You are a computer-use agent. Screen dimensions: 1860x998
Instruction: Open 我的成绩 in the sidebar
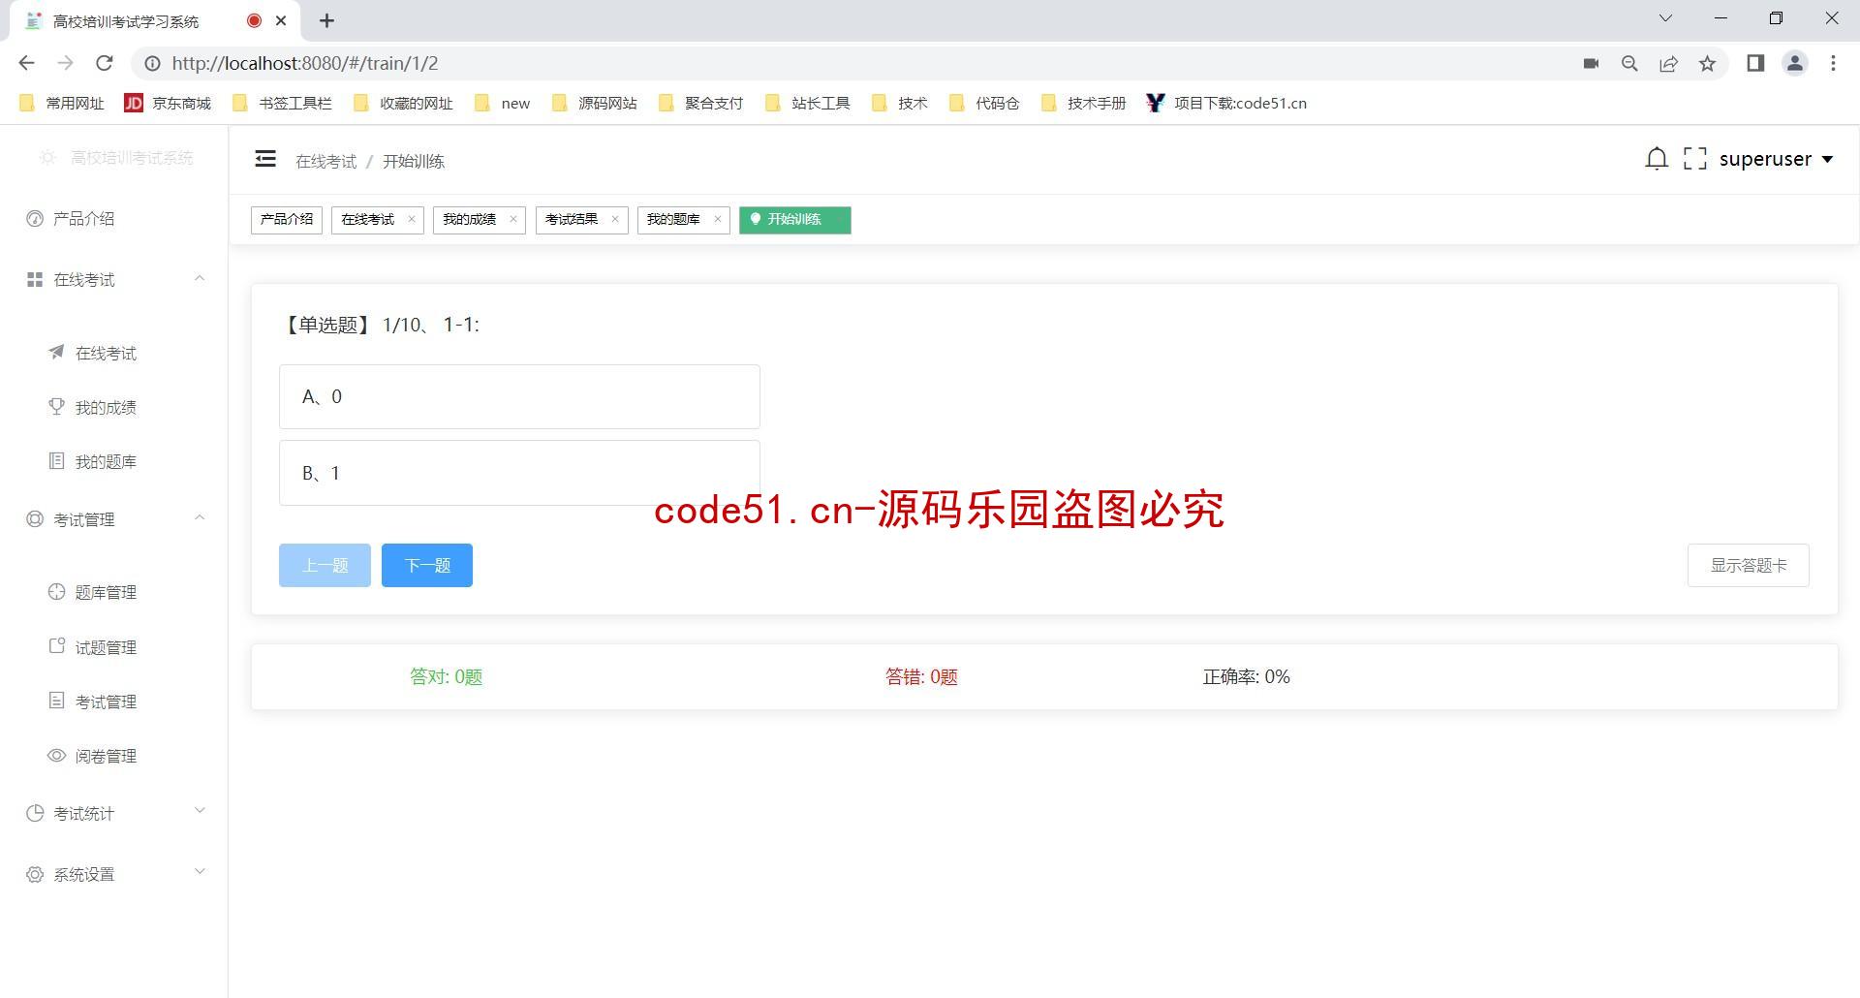[114, 408]
